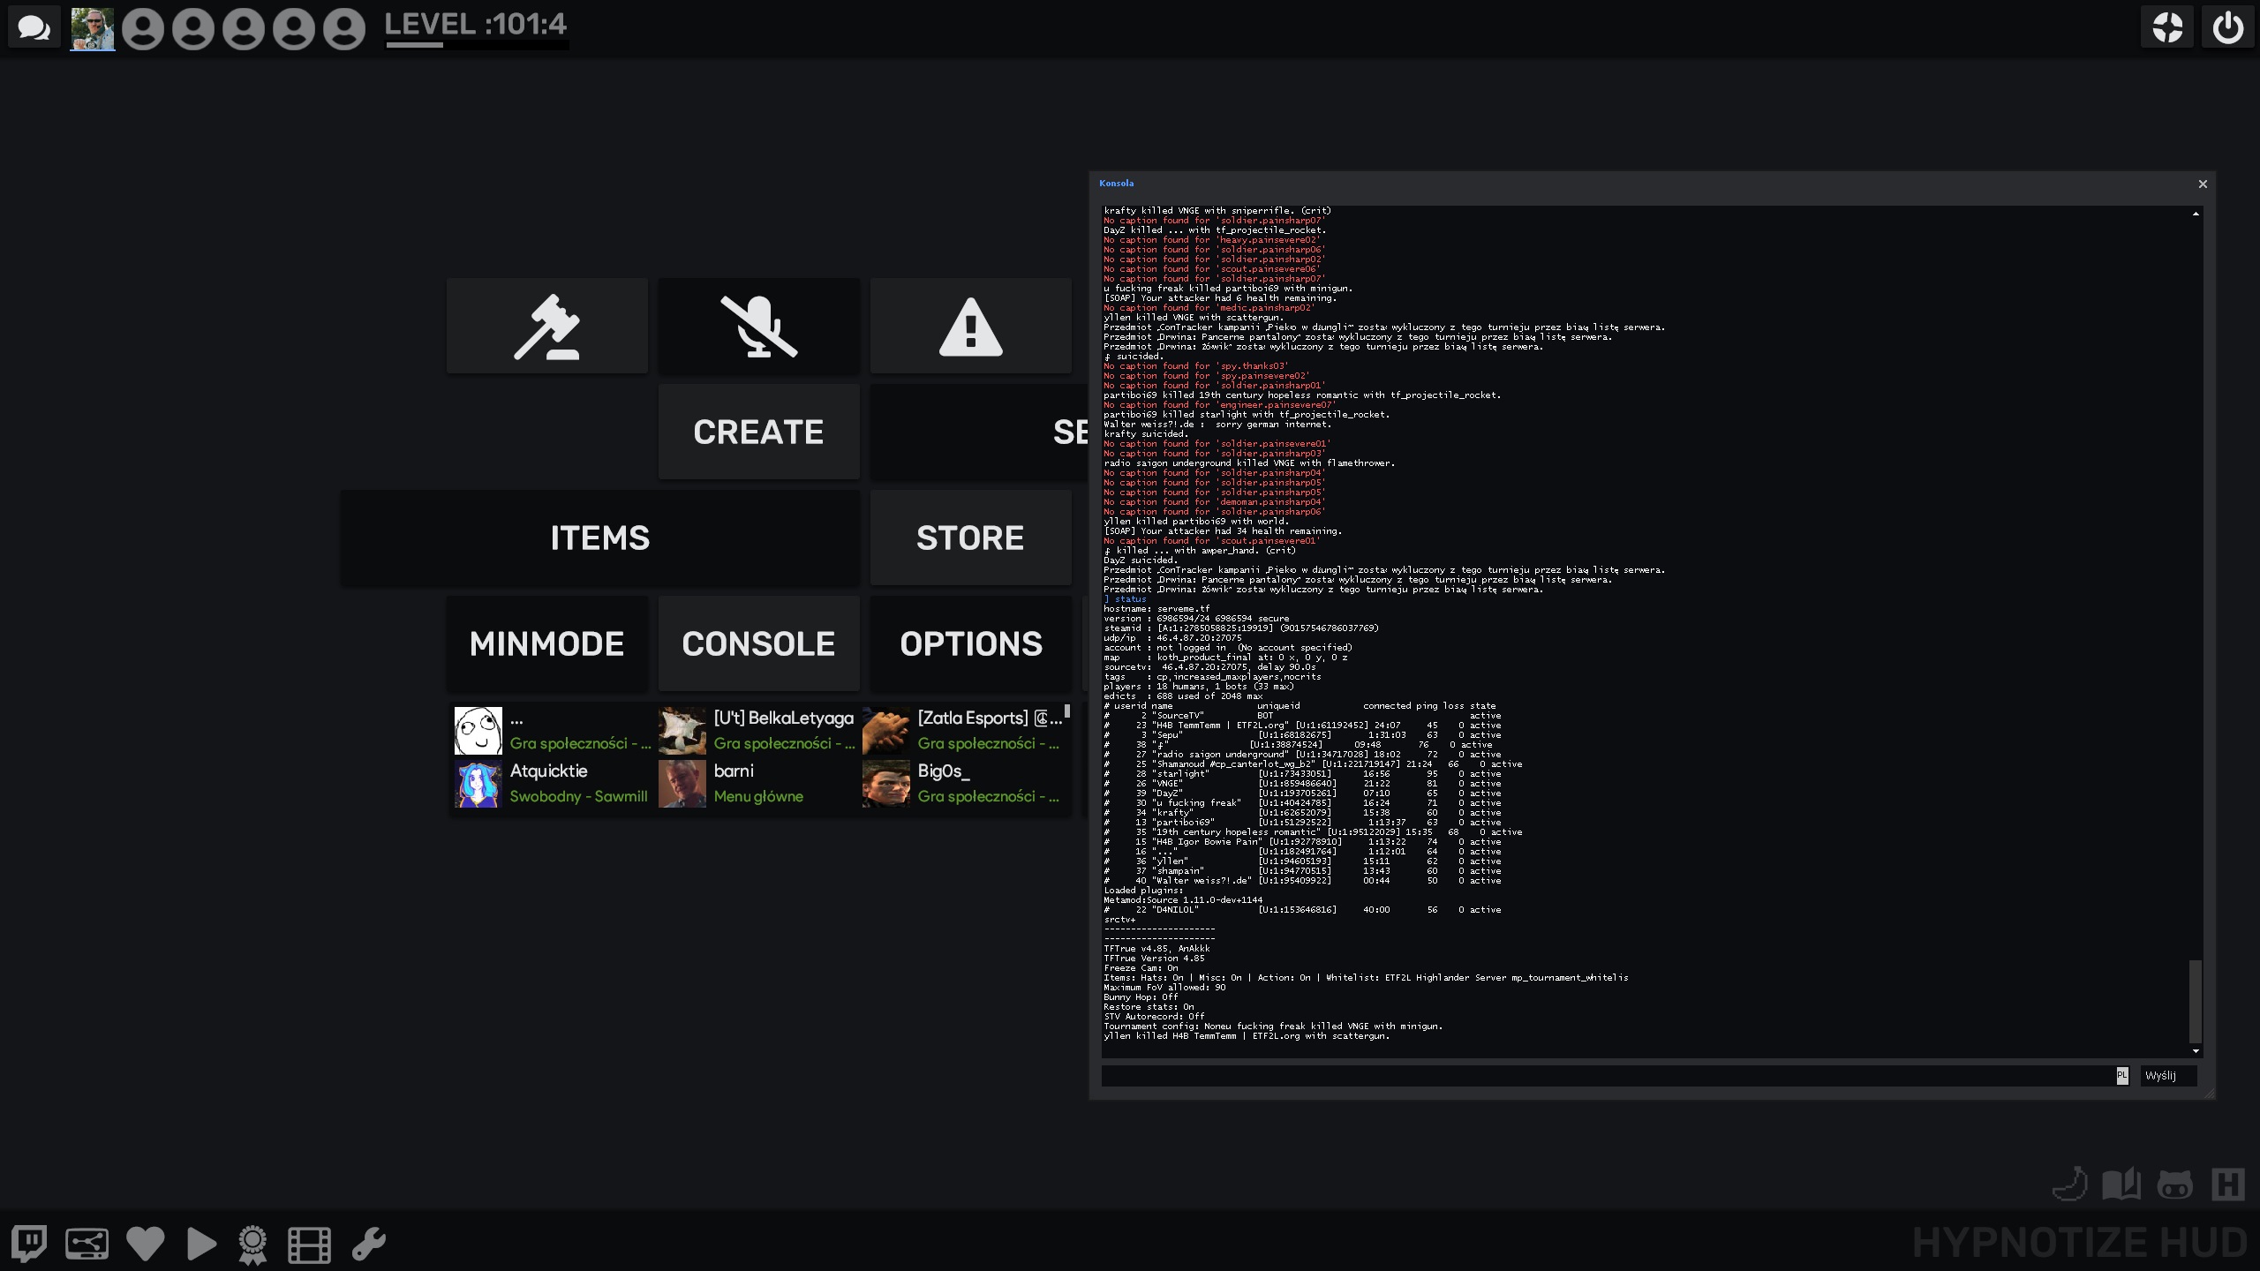Open the STORE menu
This screenshot has width=2260, height=1271.
[x=970, y=538]
